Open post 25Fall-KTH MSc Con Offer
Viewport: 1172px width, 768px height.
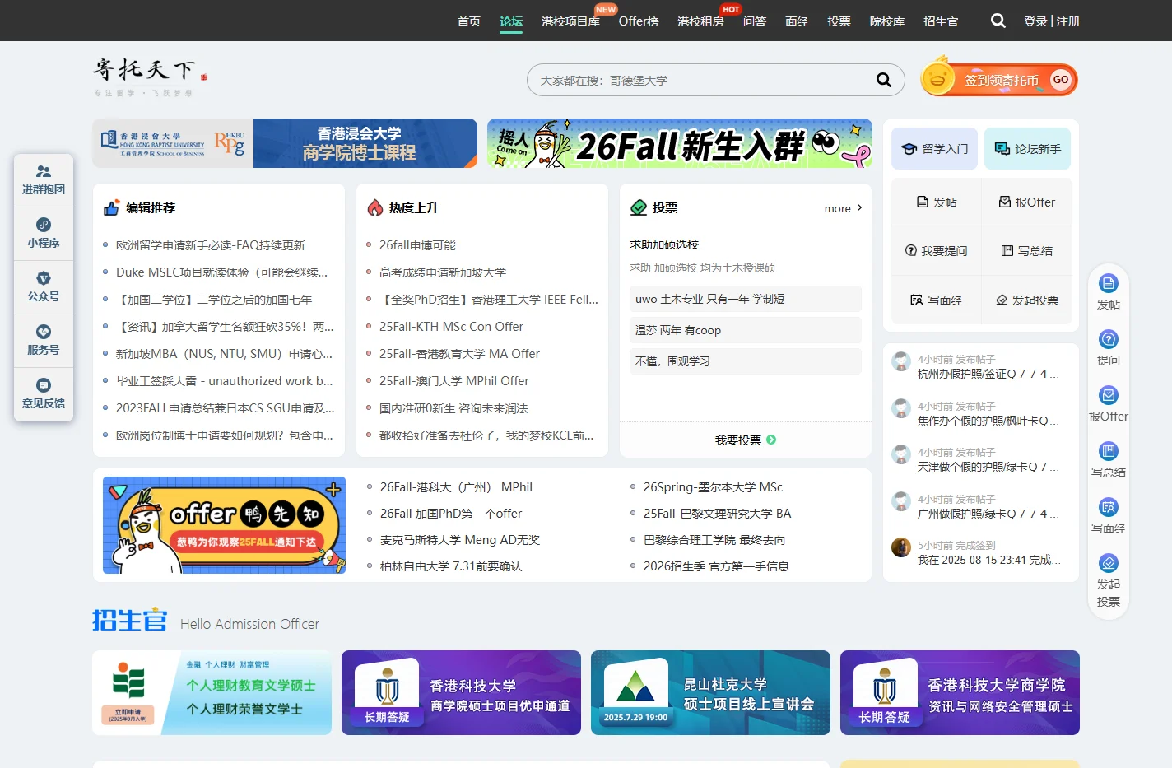pyautogui.click(x=451, y=327)
